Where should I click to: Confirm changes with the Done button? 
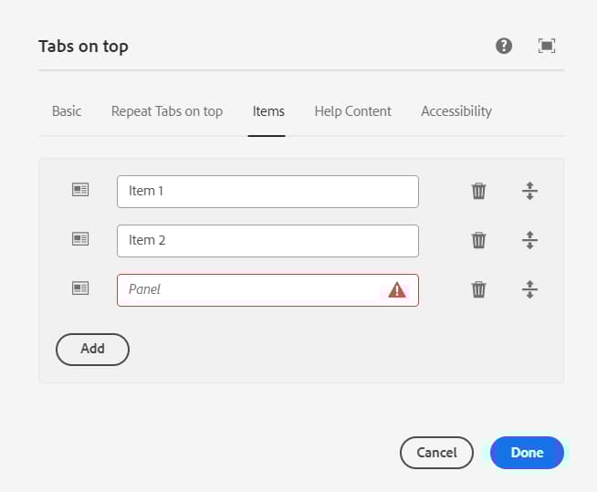[527, 453]
